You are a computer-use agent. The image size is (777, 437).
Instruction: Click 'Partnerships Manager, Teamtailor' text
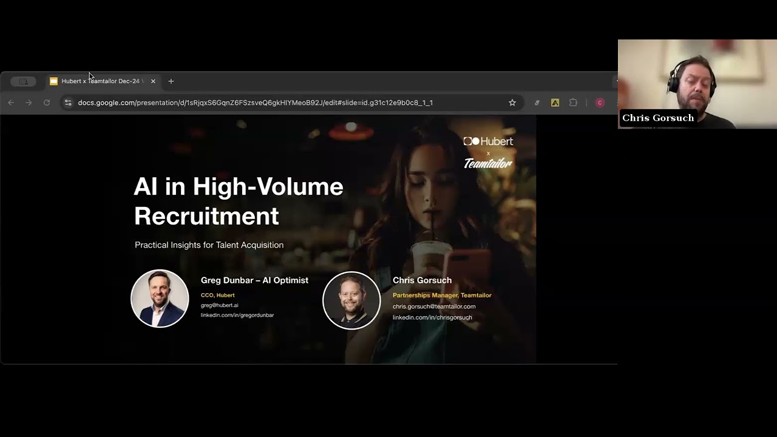(x=442, y=295)
